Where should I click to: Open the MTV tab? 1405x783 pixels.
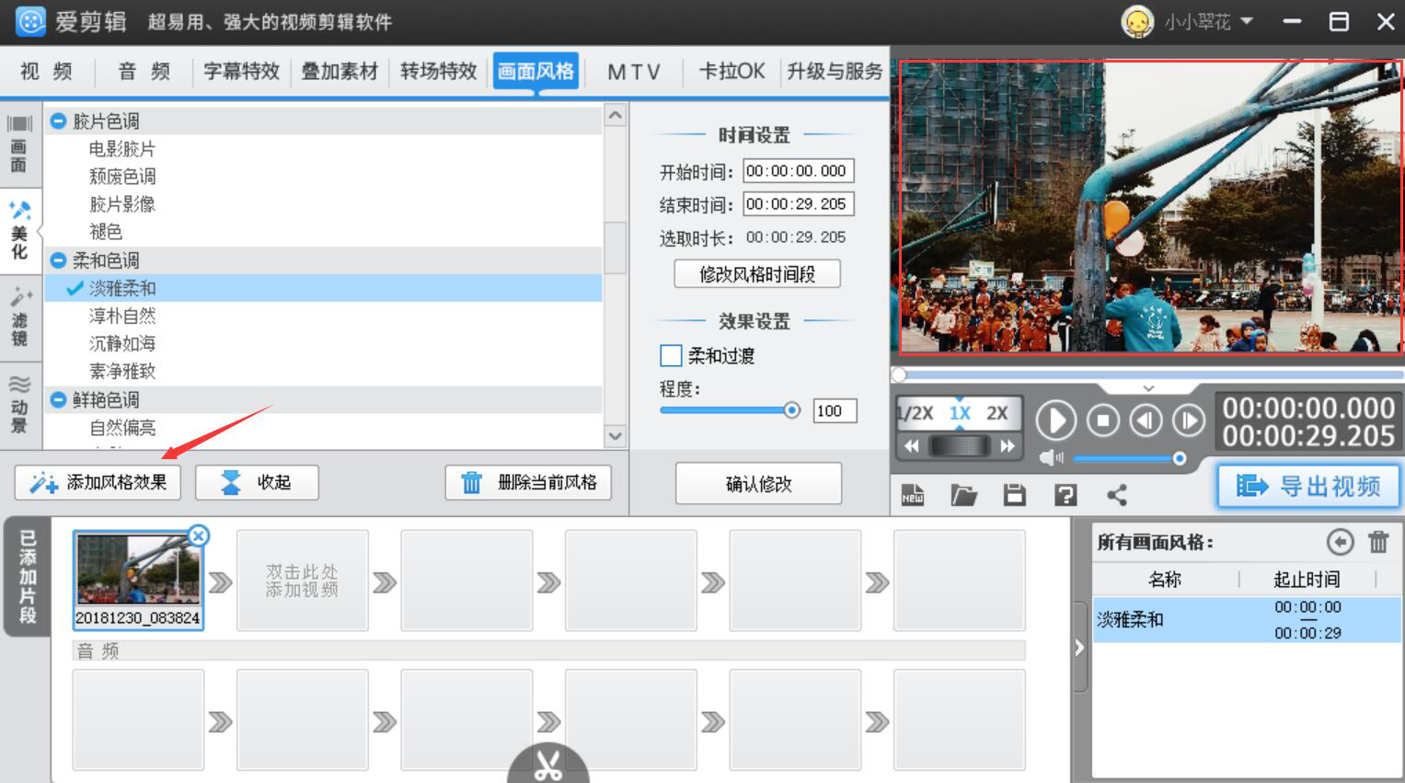tap(634, 71)
